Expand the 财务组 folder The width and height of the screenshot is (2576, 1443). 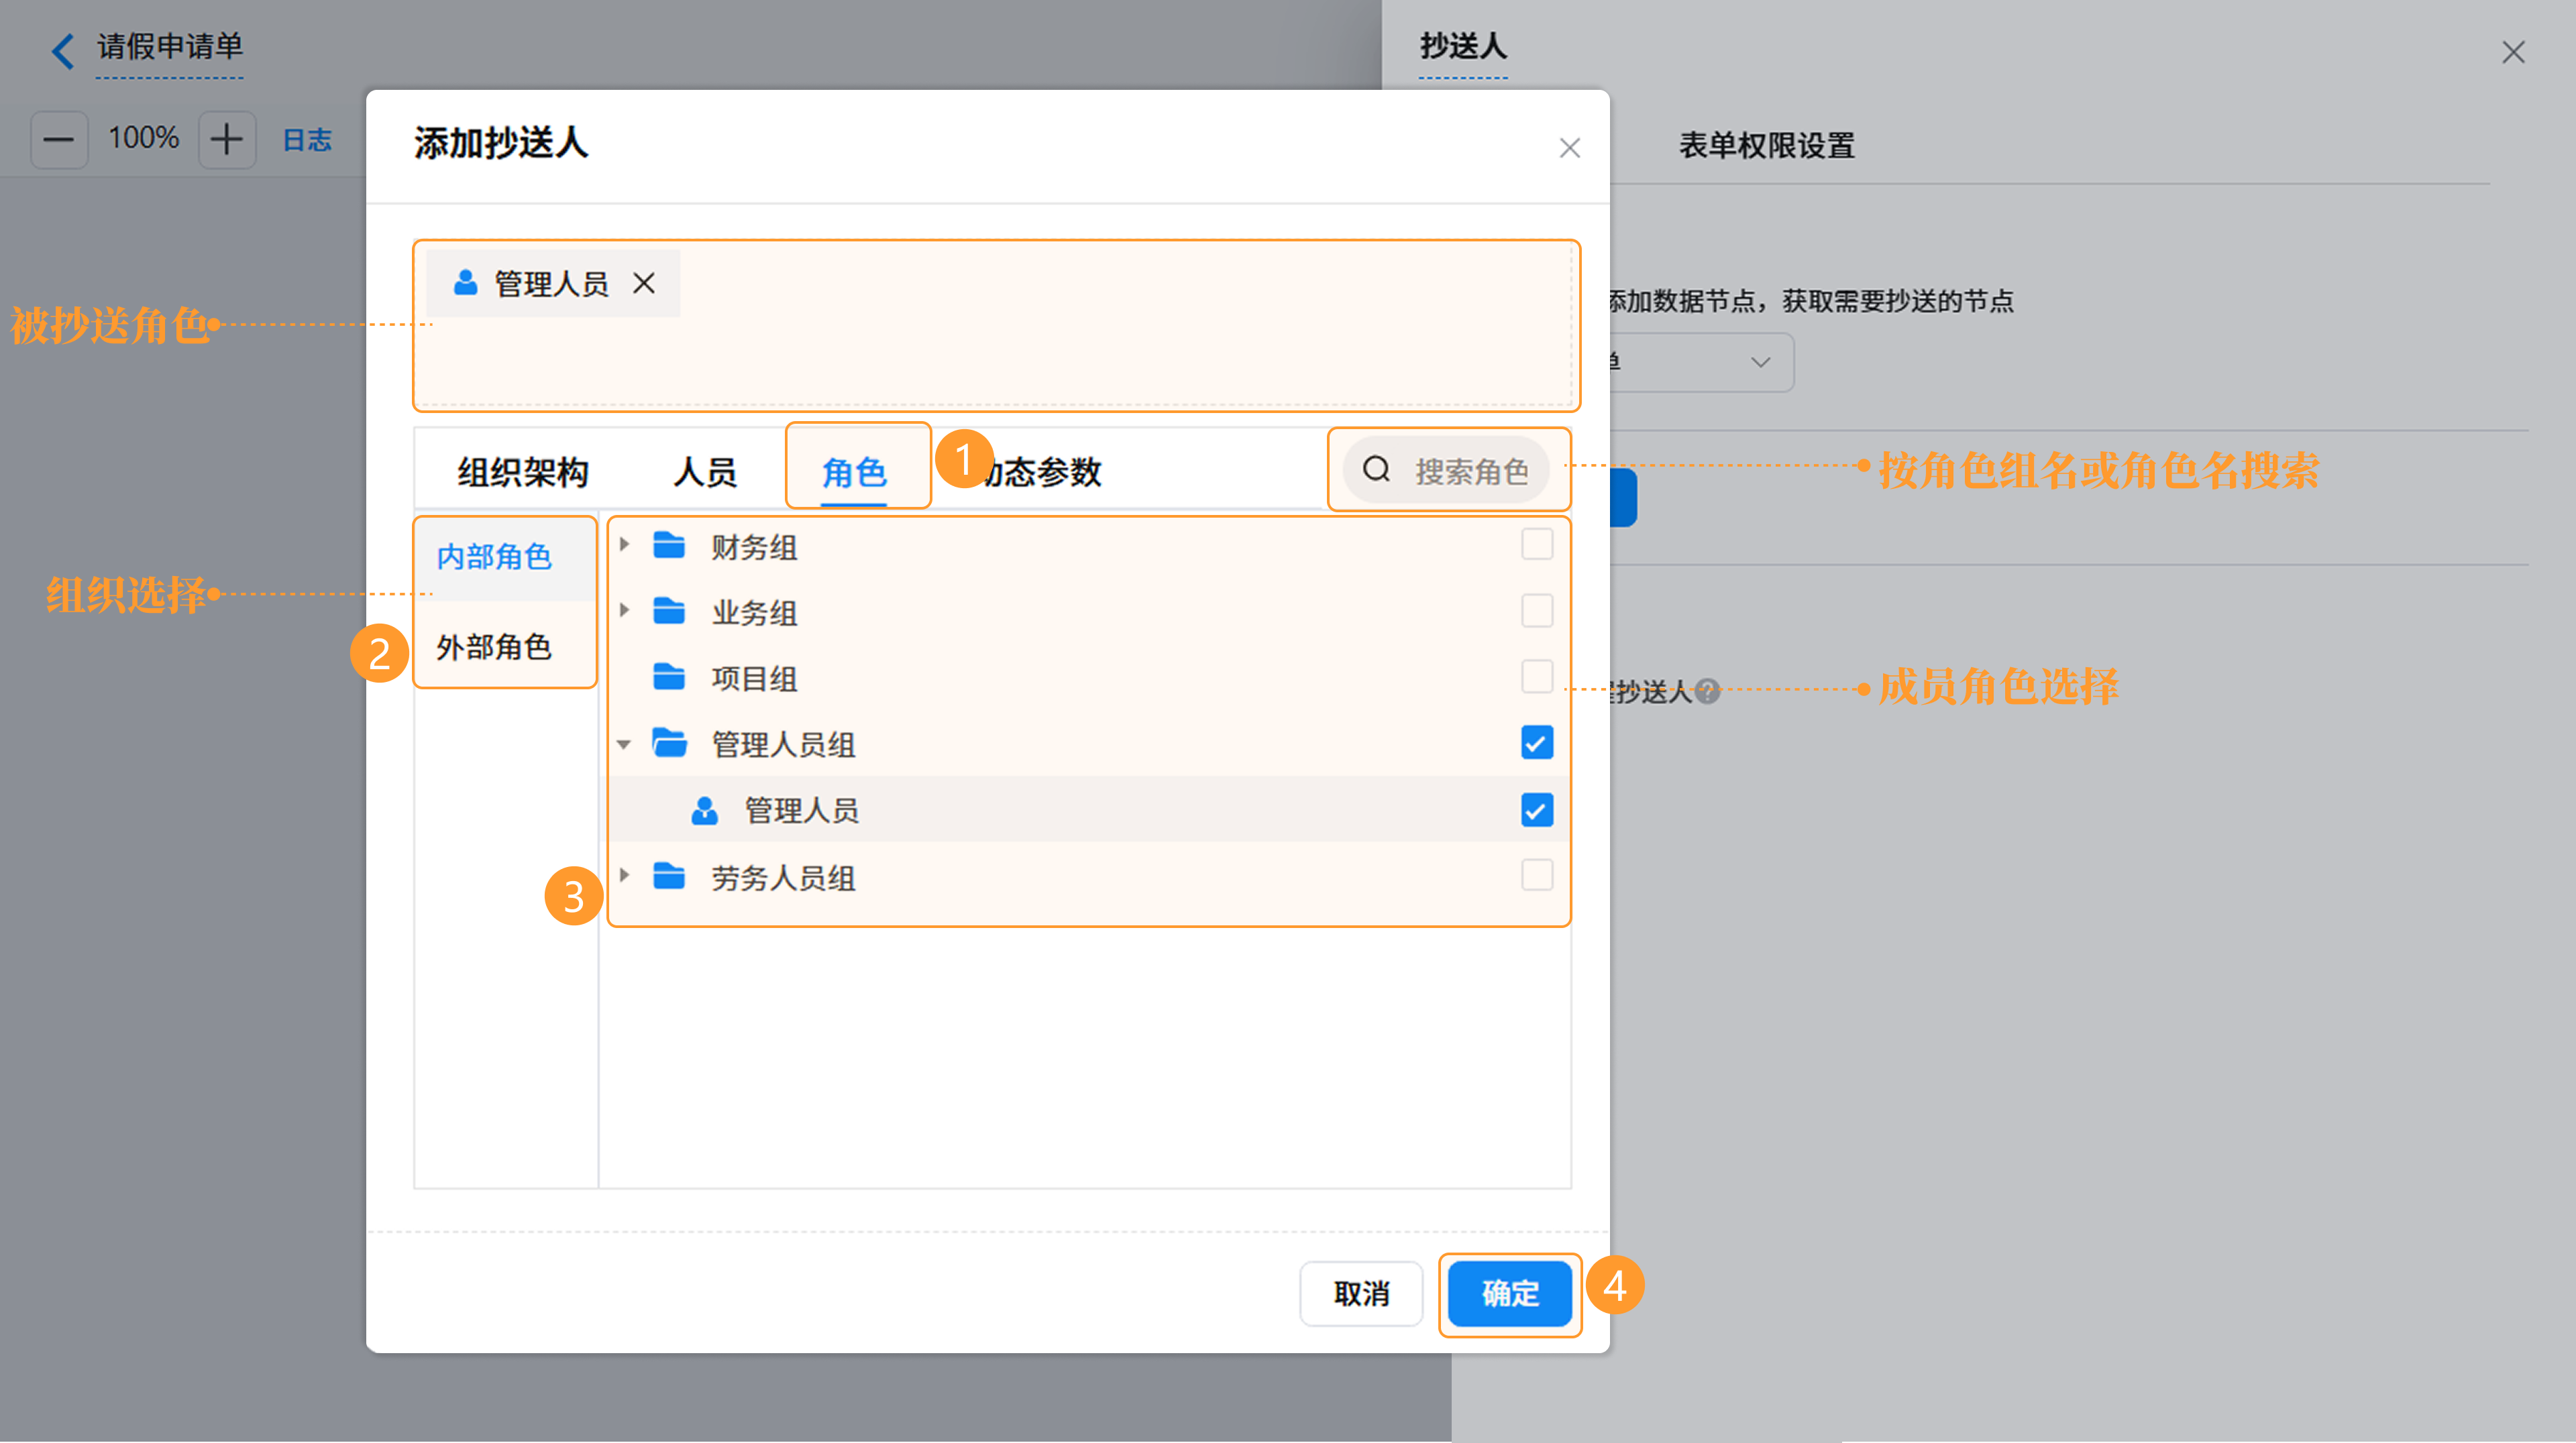624,544
